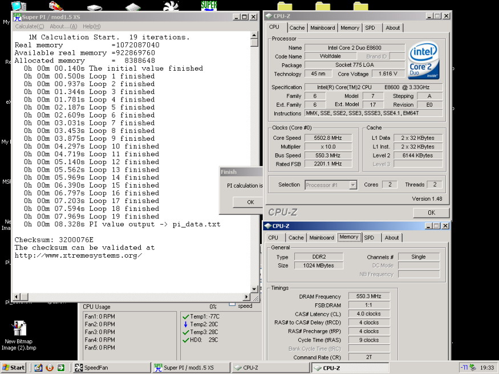Open the Calculate menu in Super PI

click(30, 26)
